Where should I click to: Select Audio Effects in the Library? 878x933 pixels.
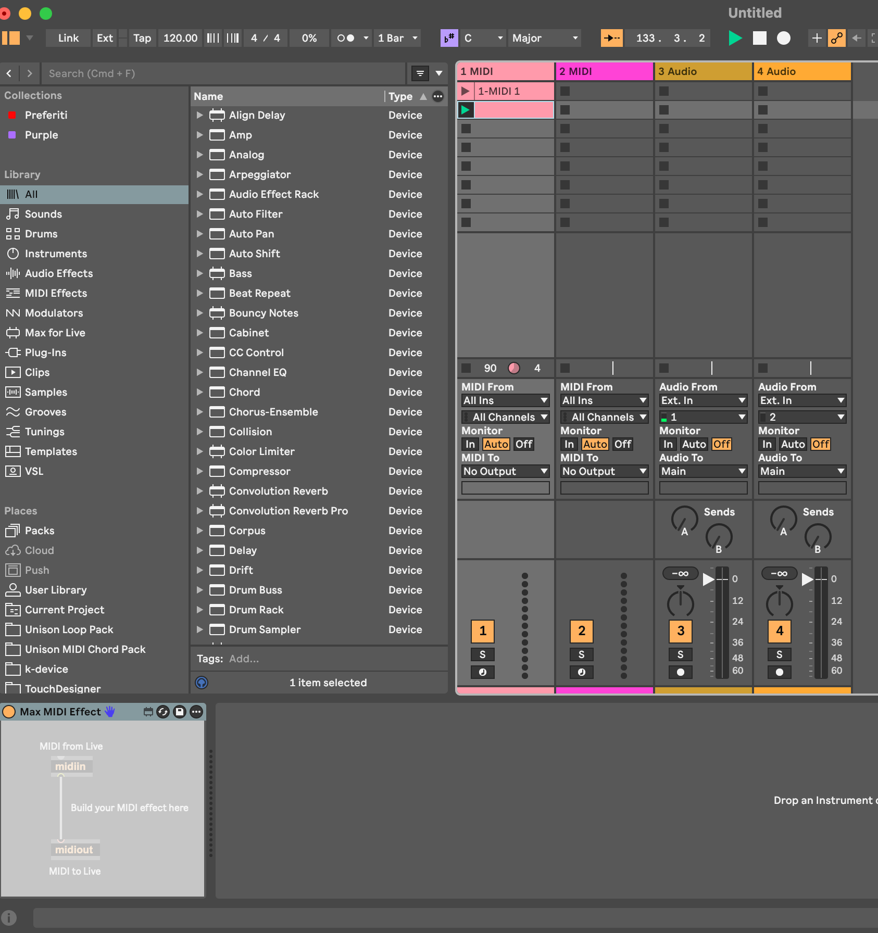click(x=59, y=273)
